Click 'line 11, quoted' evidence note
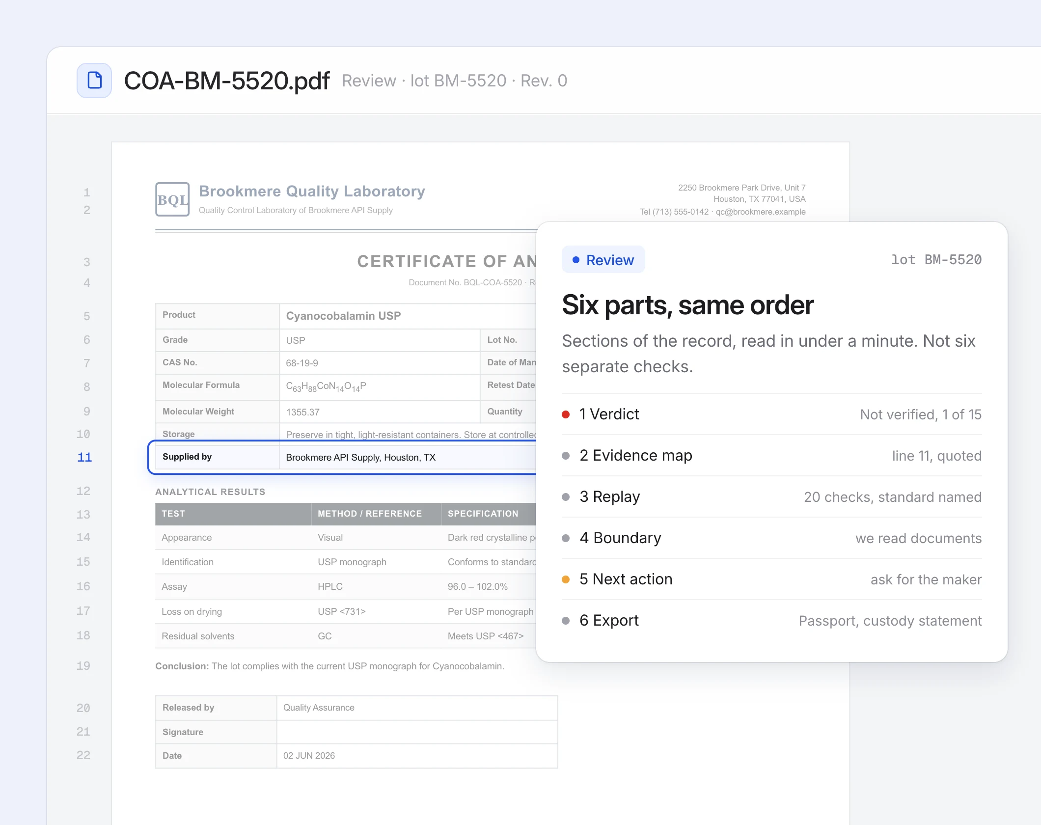This screenshot has width=1041, height=825. [x=936, y=456]
